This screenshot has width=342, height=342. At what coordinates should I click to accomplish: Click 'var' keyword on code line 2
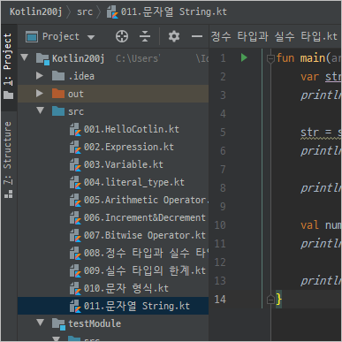click(309, 77)
